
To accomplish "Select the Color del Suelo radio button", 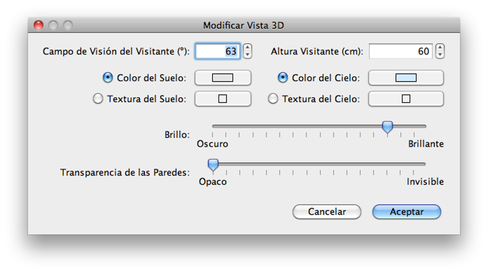I will click(x=108, y=77).
